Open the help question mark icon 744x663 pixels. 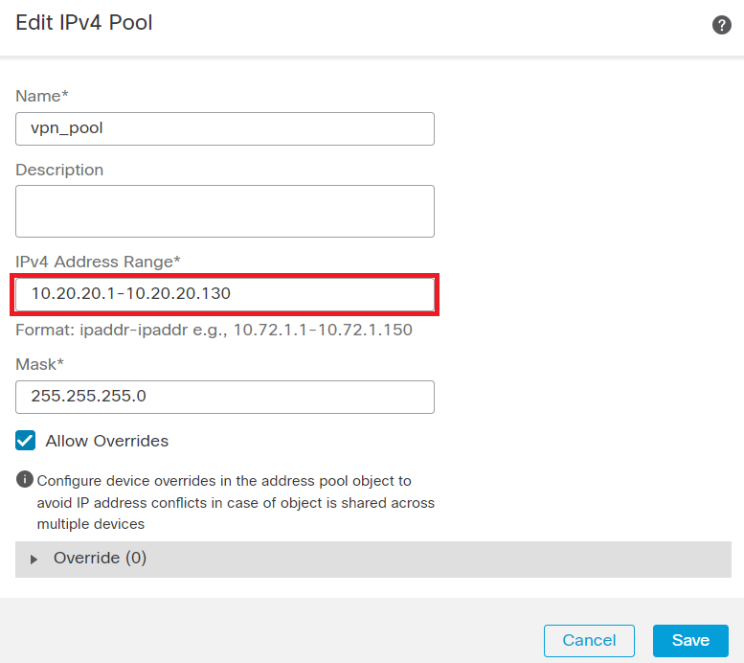(721, 25)
